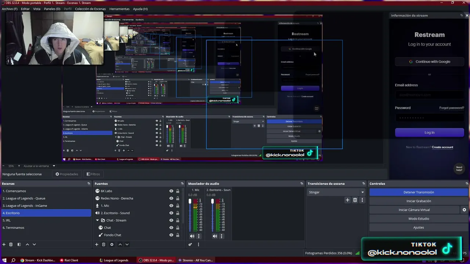
Task: Open Windows taskbar search
Action: (x=13, y=260)
